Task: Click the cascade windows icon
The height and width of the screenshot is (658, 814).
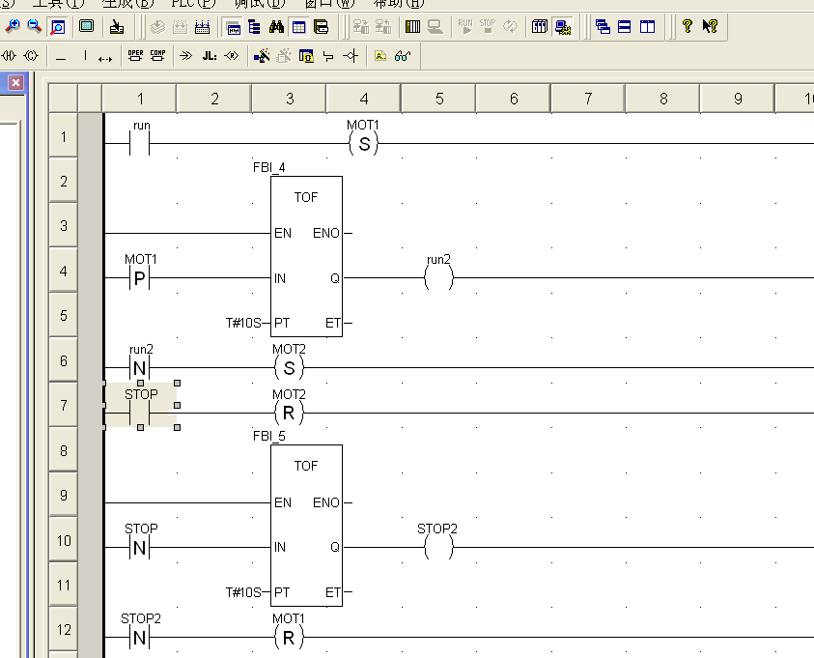Action: pyautogui.click(x=603, y=27)
